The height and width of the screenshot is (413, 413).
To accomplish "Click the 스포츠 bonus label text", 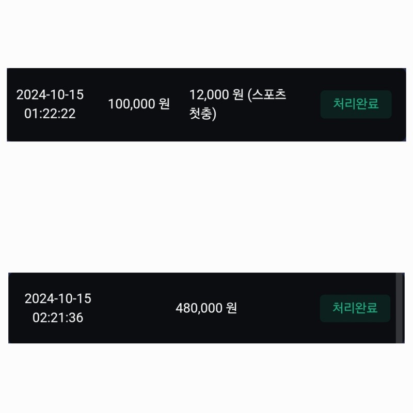I will [268, 95].
